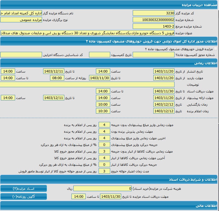This screenshot has width=219, height=211.
Task: Click the هزینه شرکت در مزایده ریال field
Action: (x=102, y=188)
